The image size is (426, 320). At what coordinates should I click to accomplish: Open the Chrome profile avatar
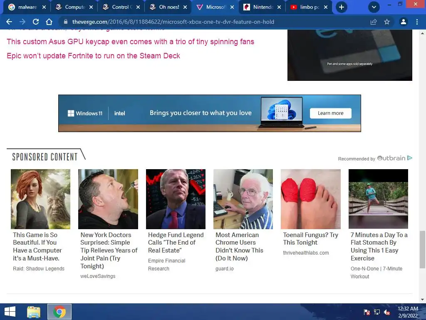point(404,22)
